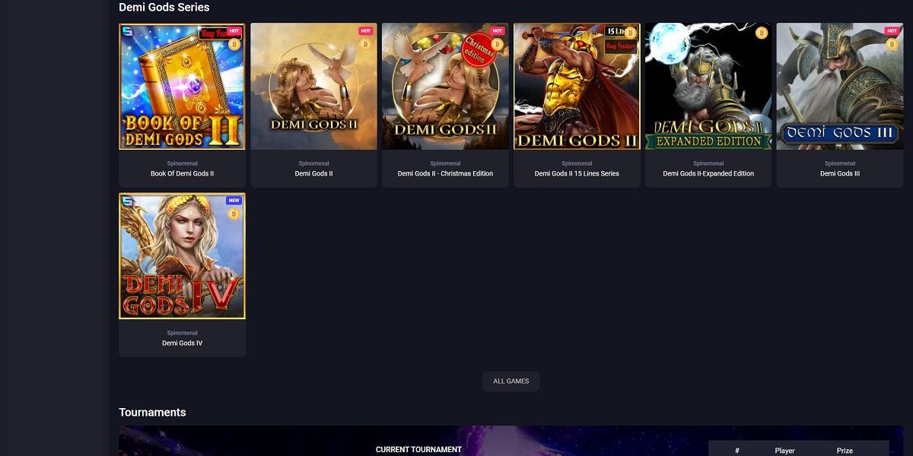This screenshot has height=456, width=913.
Task: Click 'Demi Gods II-Expanded Edition' title text
Action: click(708, 173)
